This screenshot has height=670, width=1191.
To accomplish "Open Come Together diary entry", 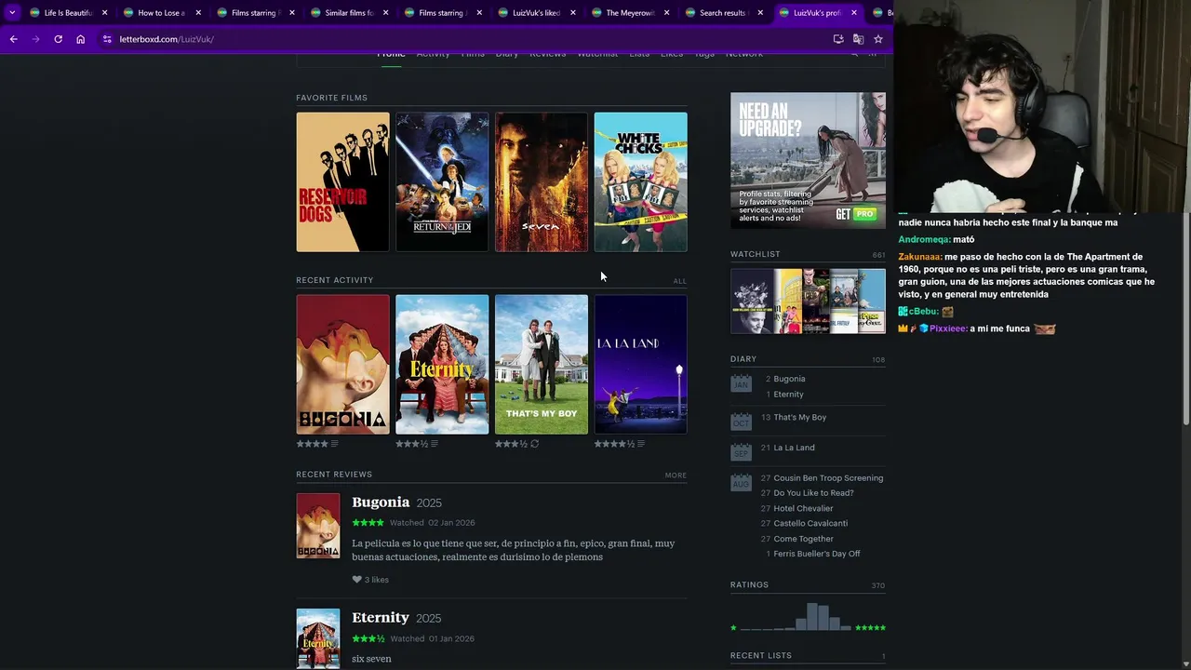I will coord(803,539).
